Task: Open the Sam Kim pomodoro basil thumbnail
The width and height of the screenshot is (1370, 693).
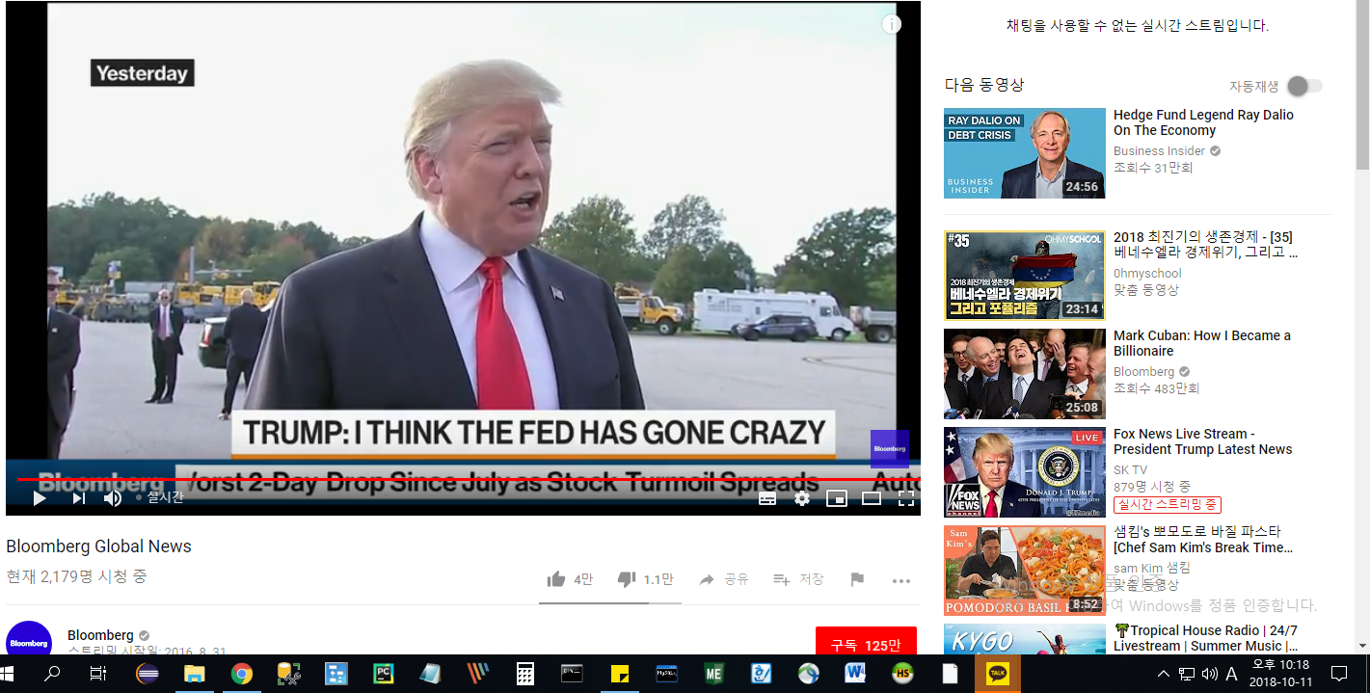Action: (1025, 571)
